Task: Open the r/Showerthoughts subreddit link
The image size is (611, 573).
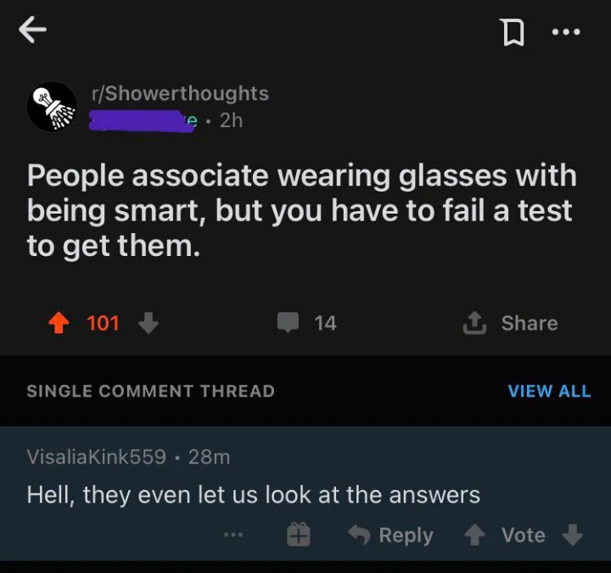Action: click(x=180, y=93)
